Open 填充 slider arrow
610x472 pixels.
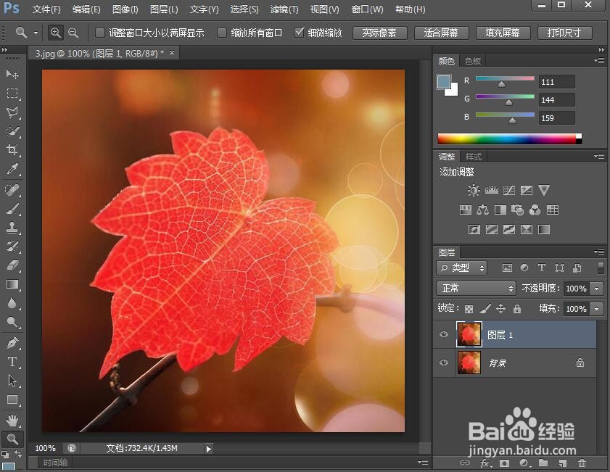[x=597, y=309]
